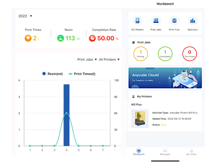The image size is (217, 163).
Task: Open the Statistics icon
Action: (193, 21)
